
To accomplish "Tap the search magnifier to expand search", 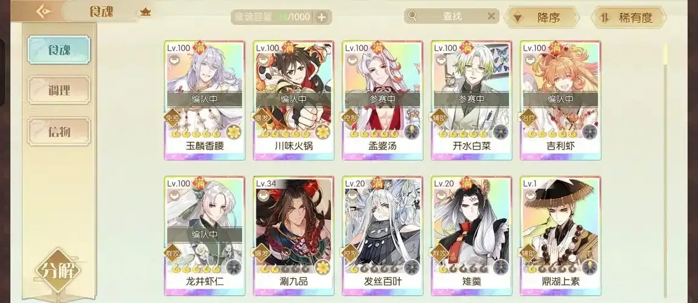I will (x=412, y=16).
